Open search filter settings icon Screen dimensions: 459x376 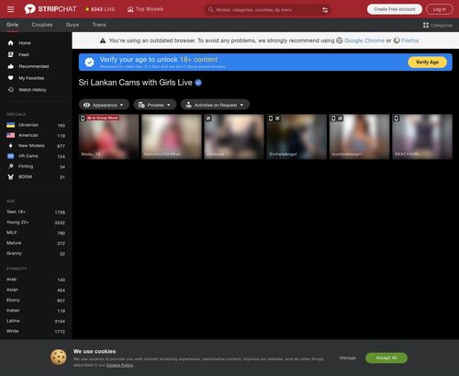tap(325, 10)
